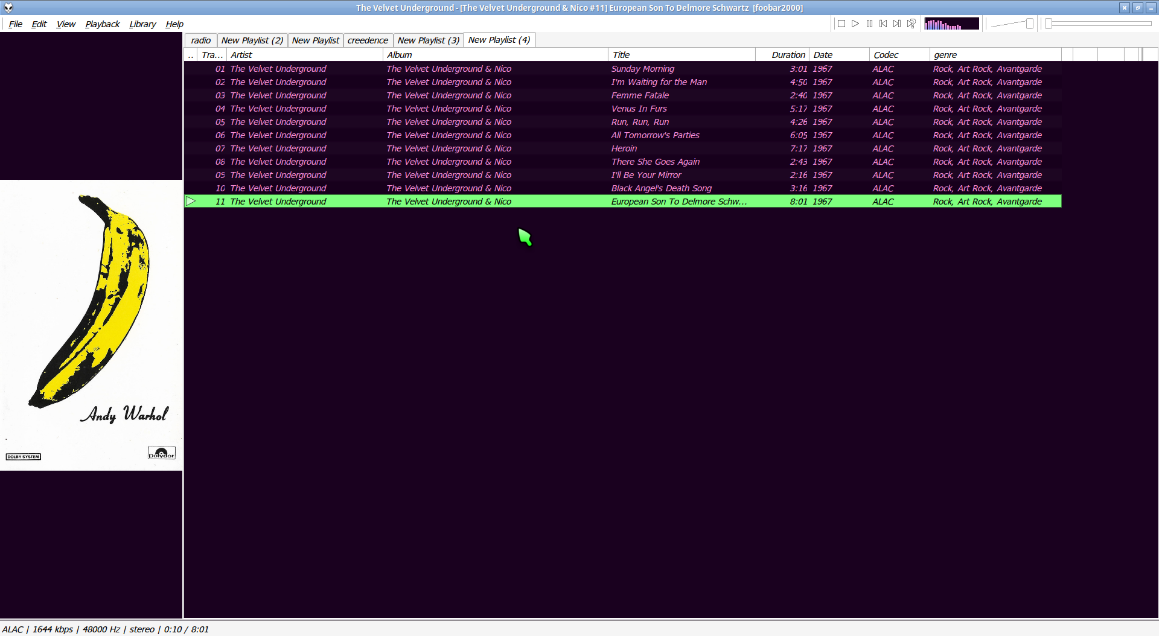Viewport: 1159px width, 636px height.
Task: Sort by the Title column header
Action: point(682,55)
